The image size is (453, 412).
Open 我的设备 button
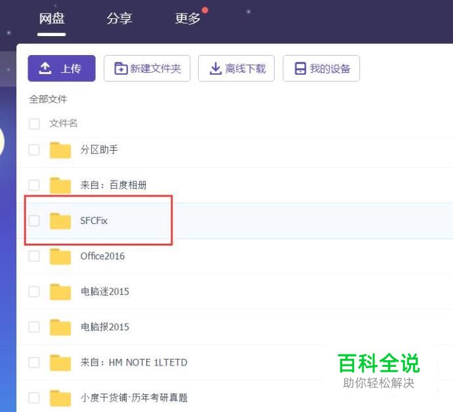(x=321, y=68)
